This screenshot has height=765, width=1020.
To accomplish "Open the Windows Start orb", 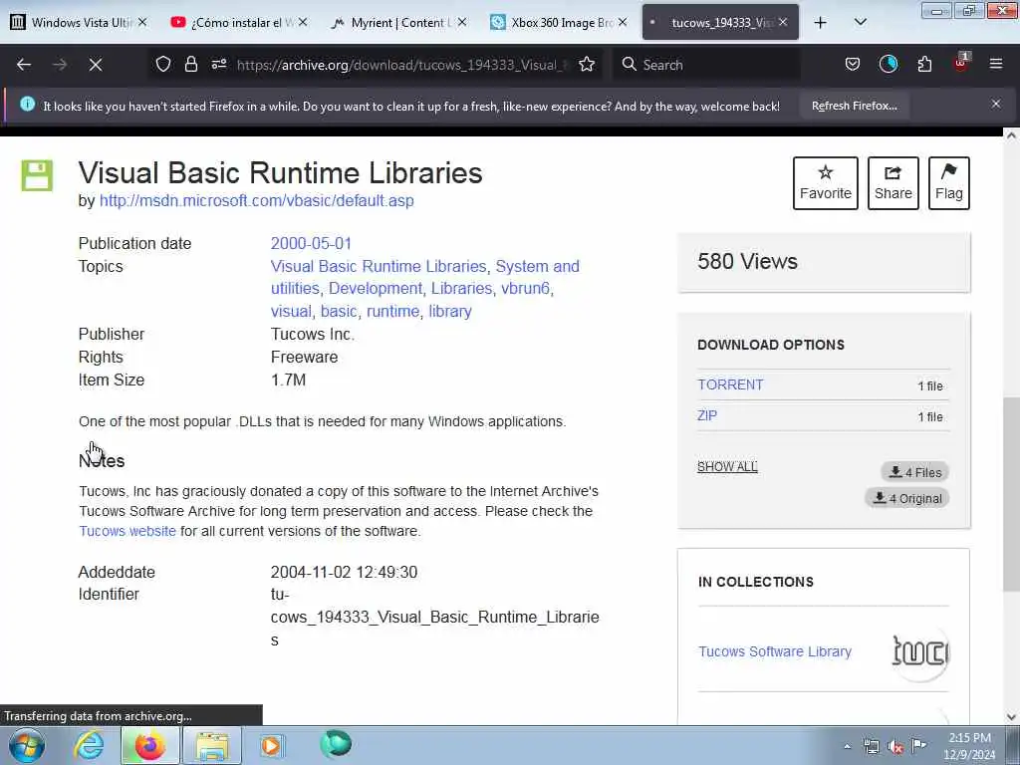I will (x=27, y=745).
